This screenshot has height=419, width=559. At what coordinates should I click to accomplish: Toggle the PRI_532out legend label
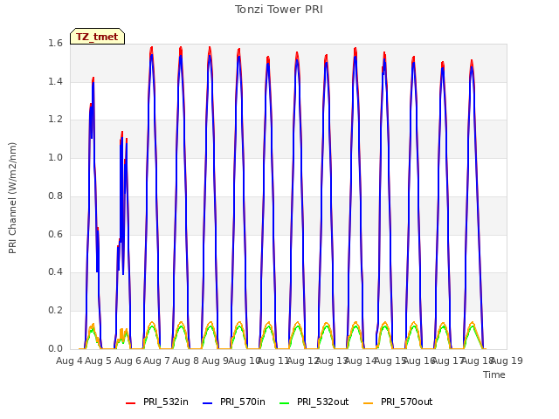[x=322, y=402]
